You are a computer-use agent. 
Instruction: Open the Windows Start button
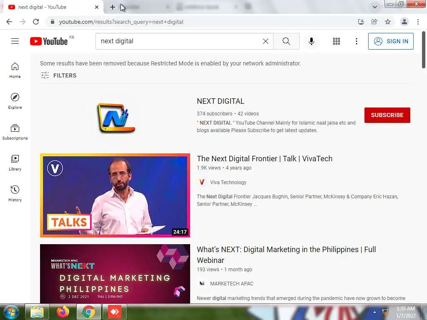coord(11,312)
